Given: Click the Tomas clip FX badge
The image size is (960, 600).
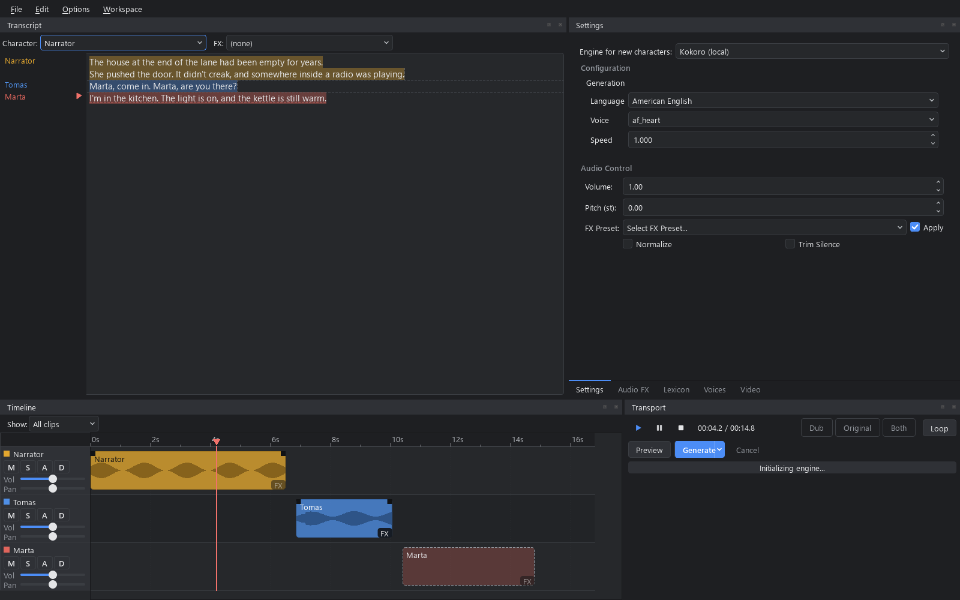Looking at the screenshot, I should (385, 533).
